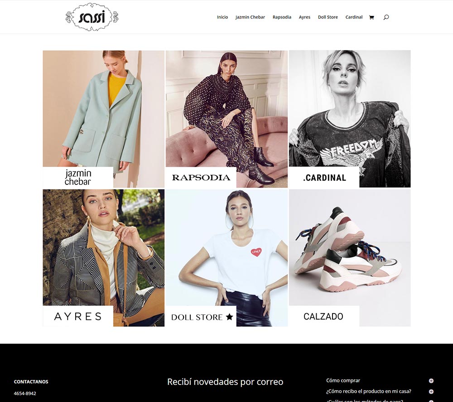Viewport: 453px width, 402px height.
Task: View the AYRES striped blazer tile
Action: click(x=104, y=258)
